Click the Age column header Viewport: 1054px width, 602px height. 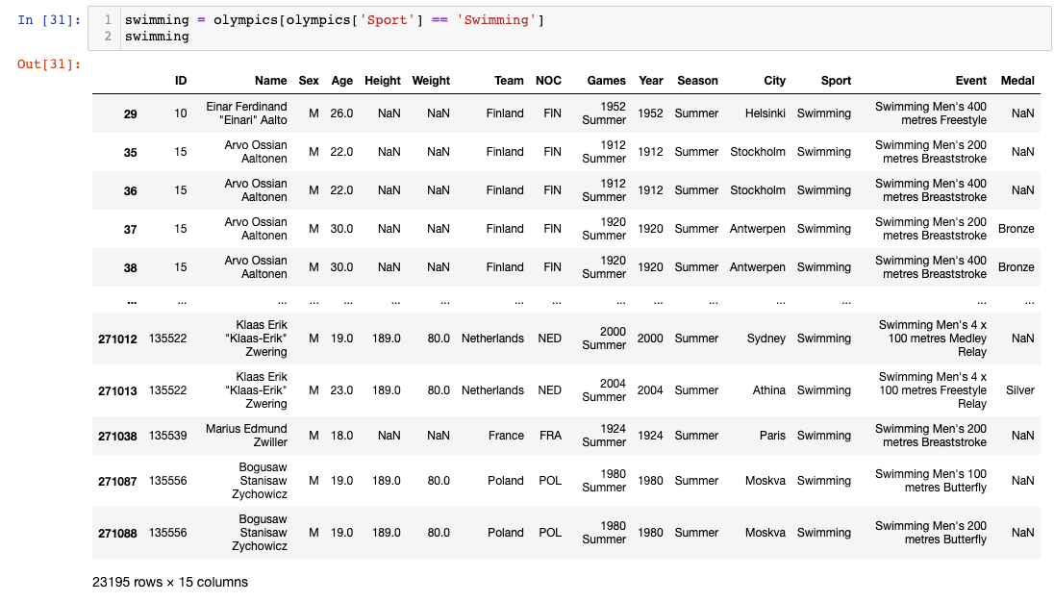[x=341, y=81]
